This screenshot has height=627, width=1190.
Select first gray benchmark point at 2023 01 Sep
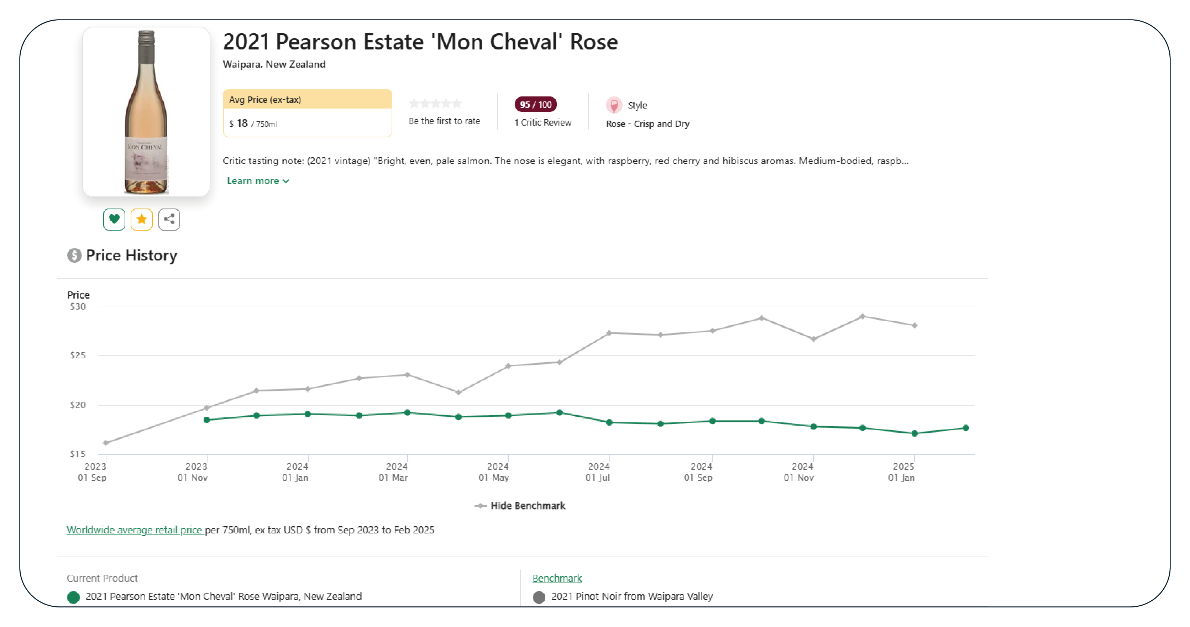[x=106, y=443]
